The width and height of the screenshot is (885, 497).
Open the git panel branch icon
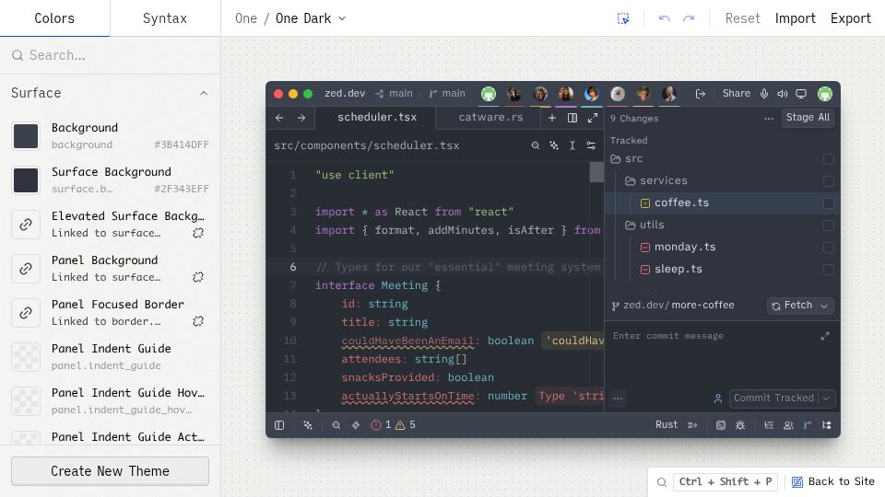click(808, 425)
